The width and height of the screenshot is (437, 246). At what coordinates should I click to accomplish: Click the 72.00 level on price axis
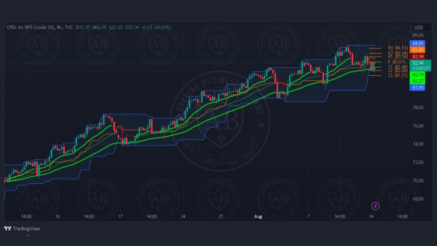[x=418, y=162]
